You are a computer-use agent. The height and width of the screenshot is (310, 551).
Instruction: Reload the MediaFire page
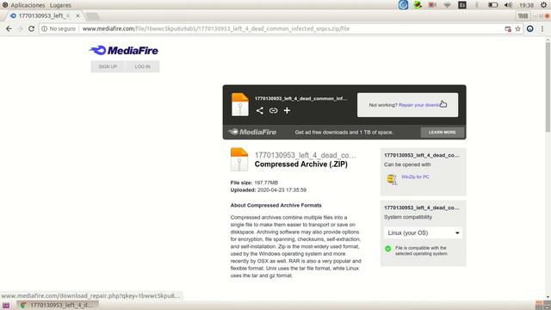31,28
